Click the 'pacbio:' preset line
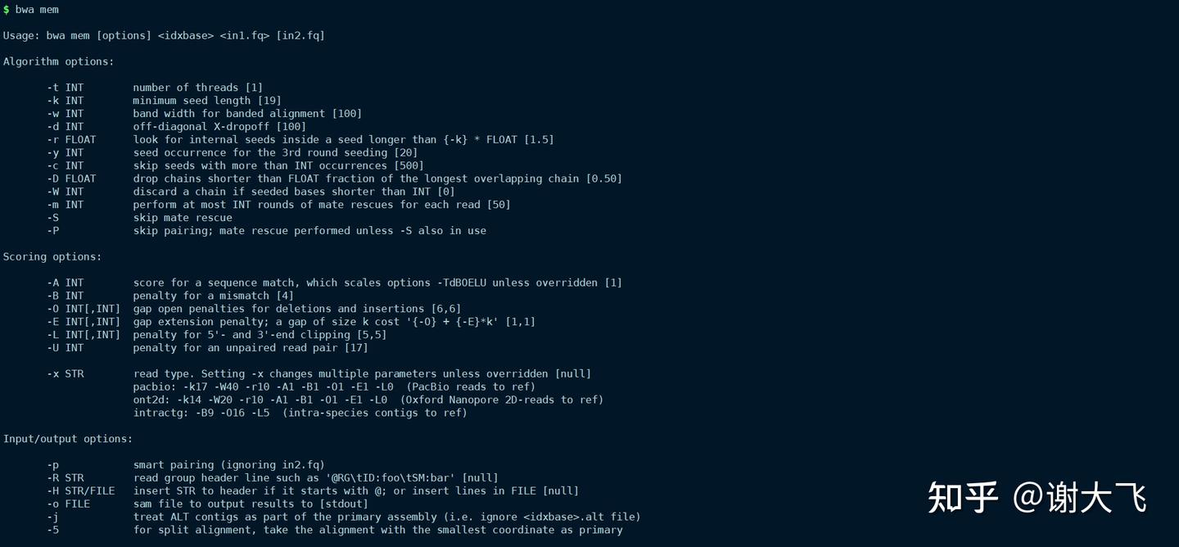The width and height of the screenshot is (1179, 547). [335, 387]
